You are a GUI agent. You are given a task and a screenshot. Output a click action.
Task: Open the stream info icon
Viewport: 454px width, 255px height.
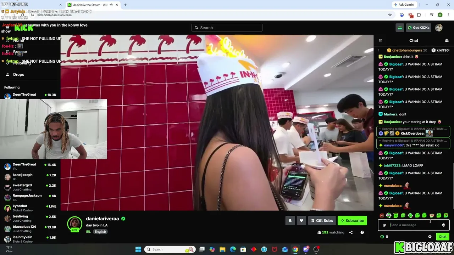tap(362, 232)
